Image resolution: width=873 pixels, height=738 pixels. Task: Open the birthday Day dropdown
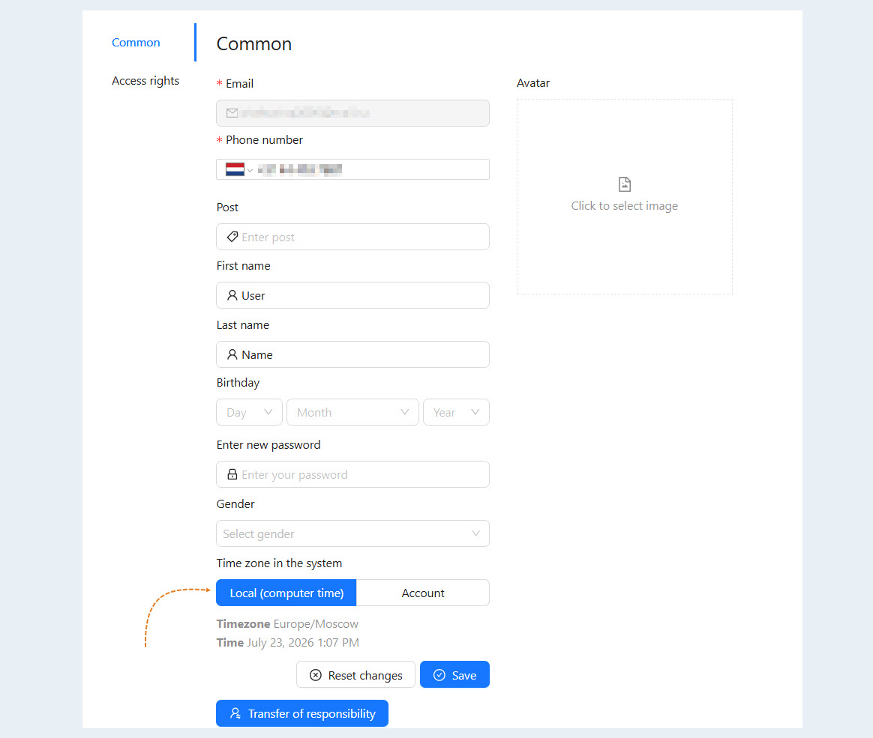(249, 412)
